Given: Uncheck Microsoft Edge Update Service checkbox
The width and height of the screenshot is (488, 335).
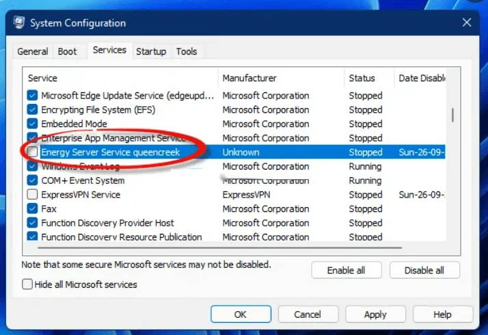Looking at the screenshot, I should (32, 95).
